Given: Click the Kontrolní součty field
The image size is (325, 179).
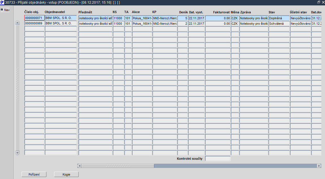Looking at the screenshot, I should click(218, 159).
